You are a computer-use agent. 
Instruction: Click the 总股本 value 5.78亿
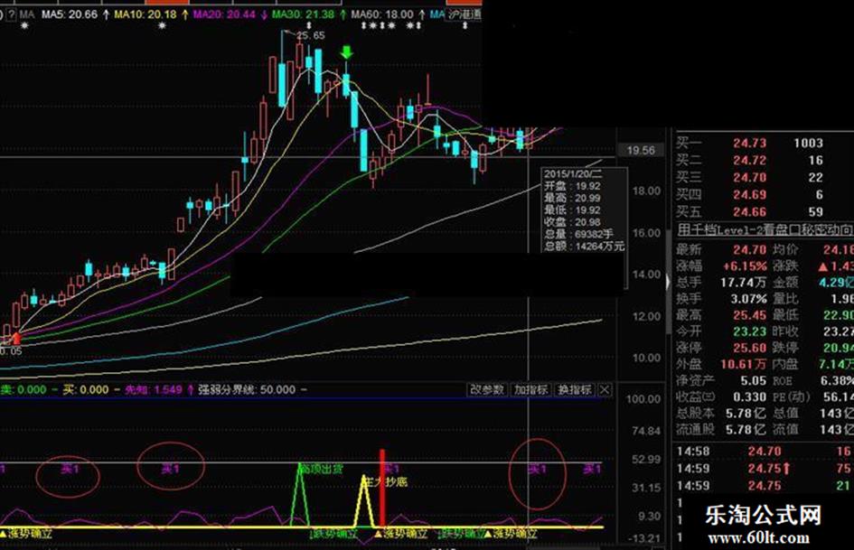click(746, 414)
